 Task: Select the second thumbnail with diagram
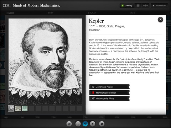pos(18,108)
